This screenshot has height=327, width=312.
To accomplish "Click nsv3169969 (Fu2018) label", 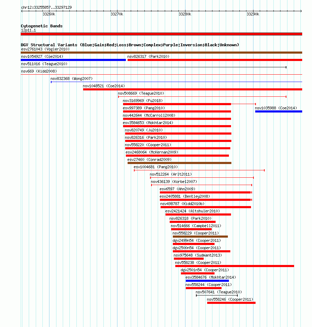I will pyautogui.click(x=143, y=101).
